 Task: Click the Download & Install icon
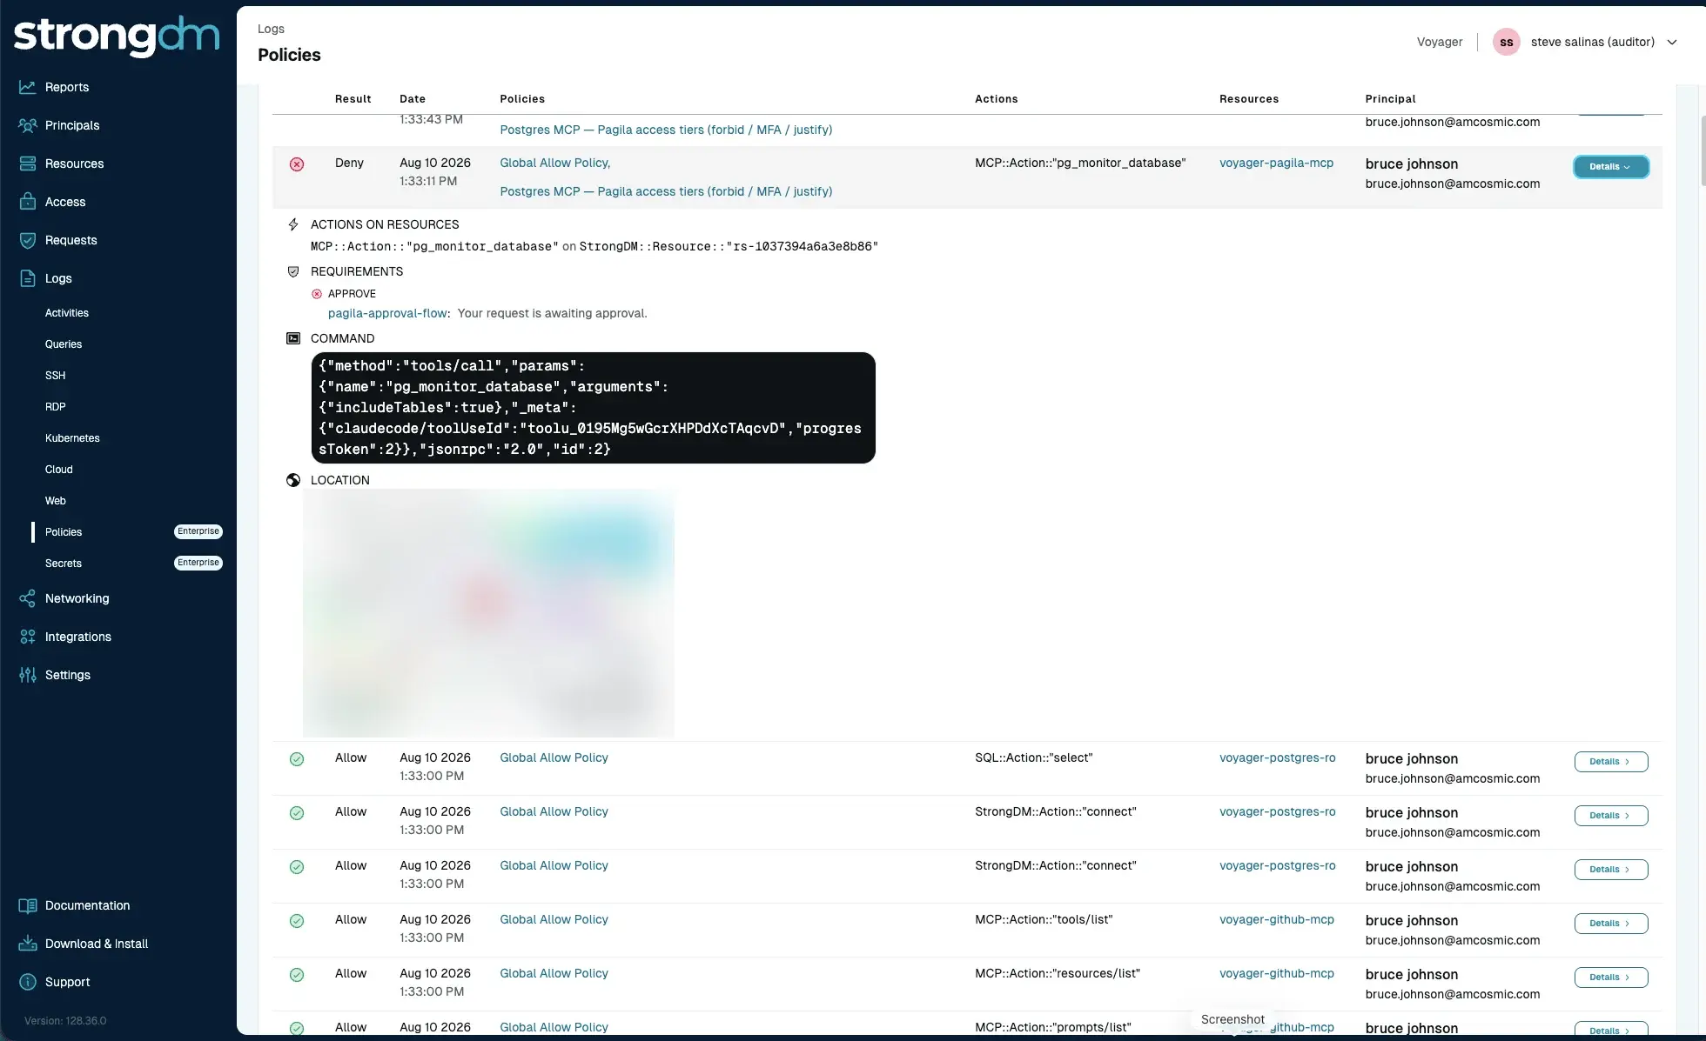tap(28, 944)
